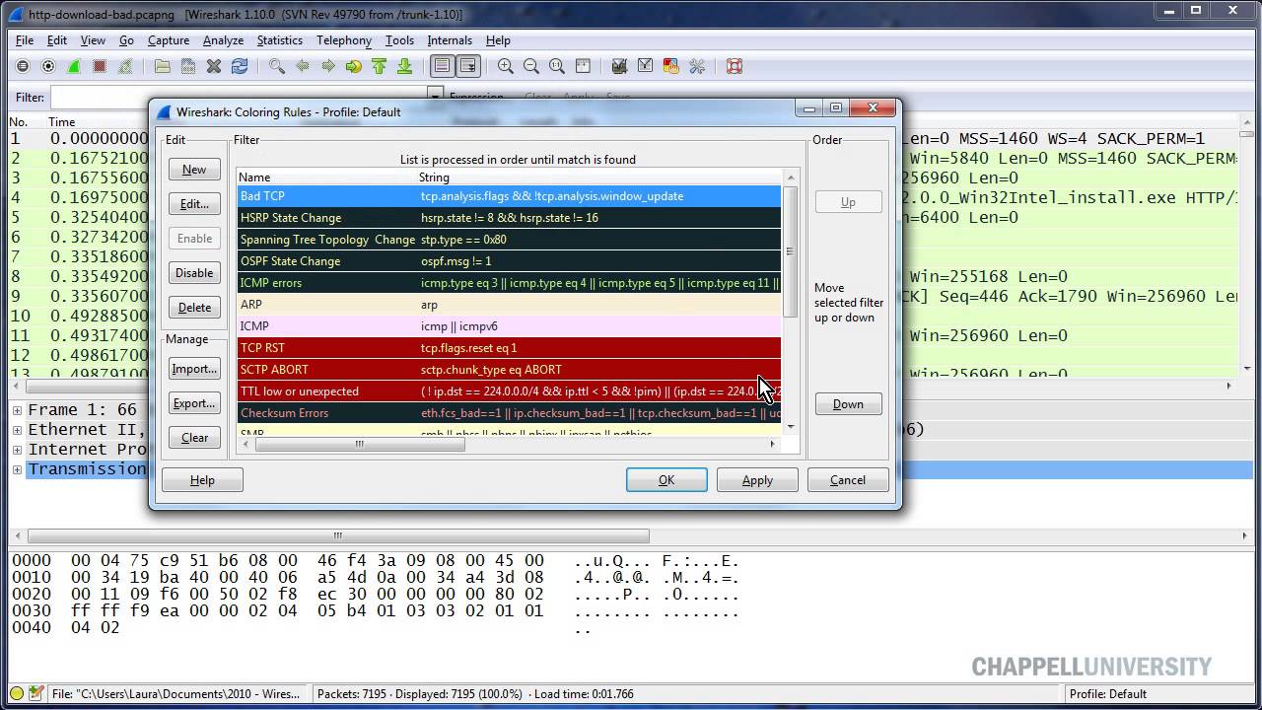
Task: Toggle packet colorize toolbar button
Action: click(x=443, y=66)
